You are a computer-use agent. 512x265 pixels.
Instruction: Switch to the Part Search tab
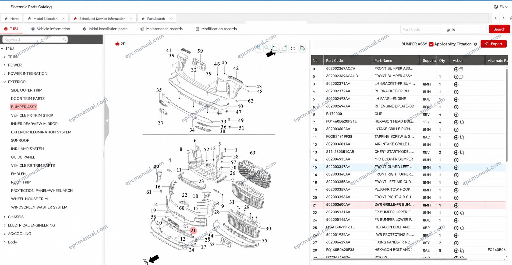(x=156, y=19)
